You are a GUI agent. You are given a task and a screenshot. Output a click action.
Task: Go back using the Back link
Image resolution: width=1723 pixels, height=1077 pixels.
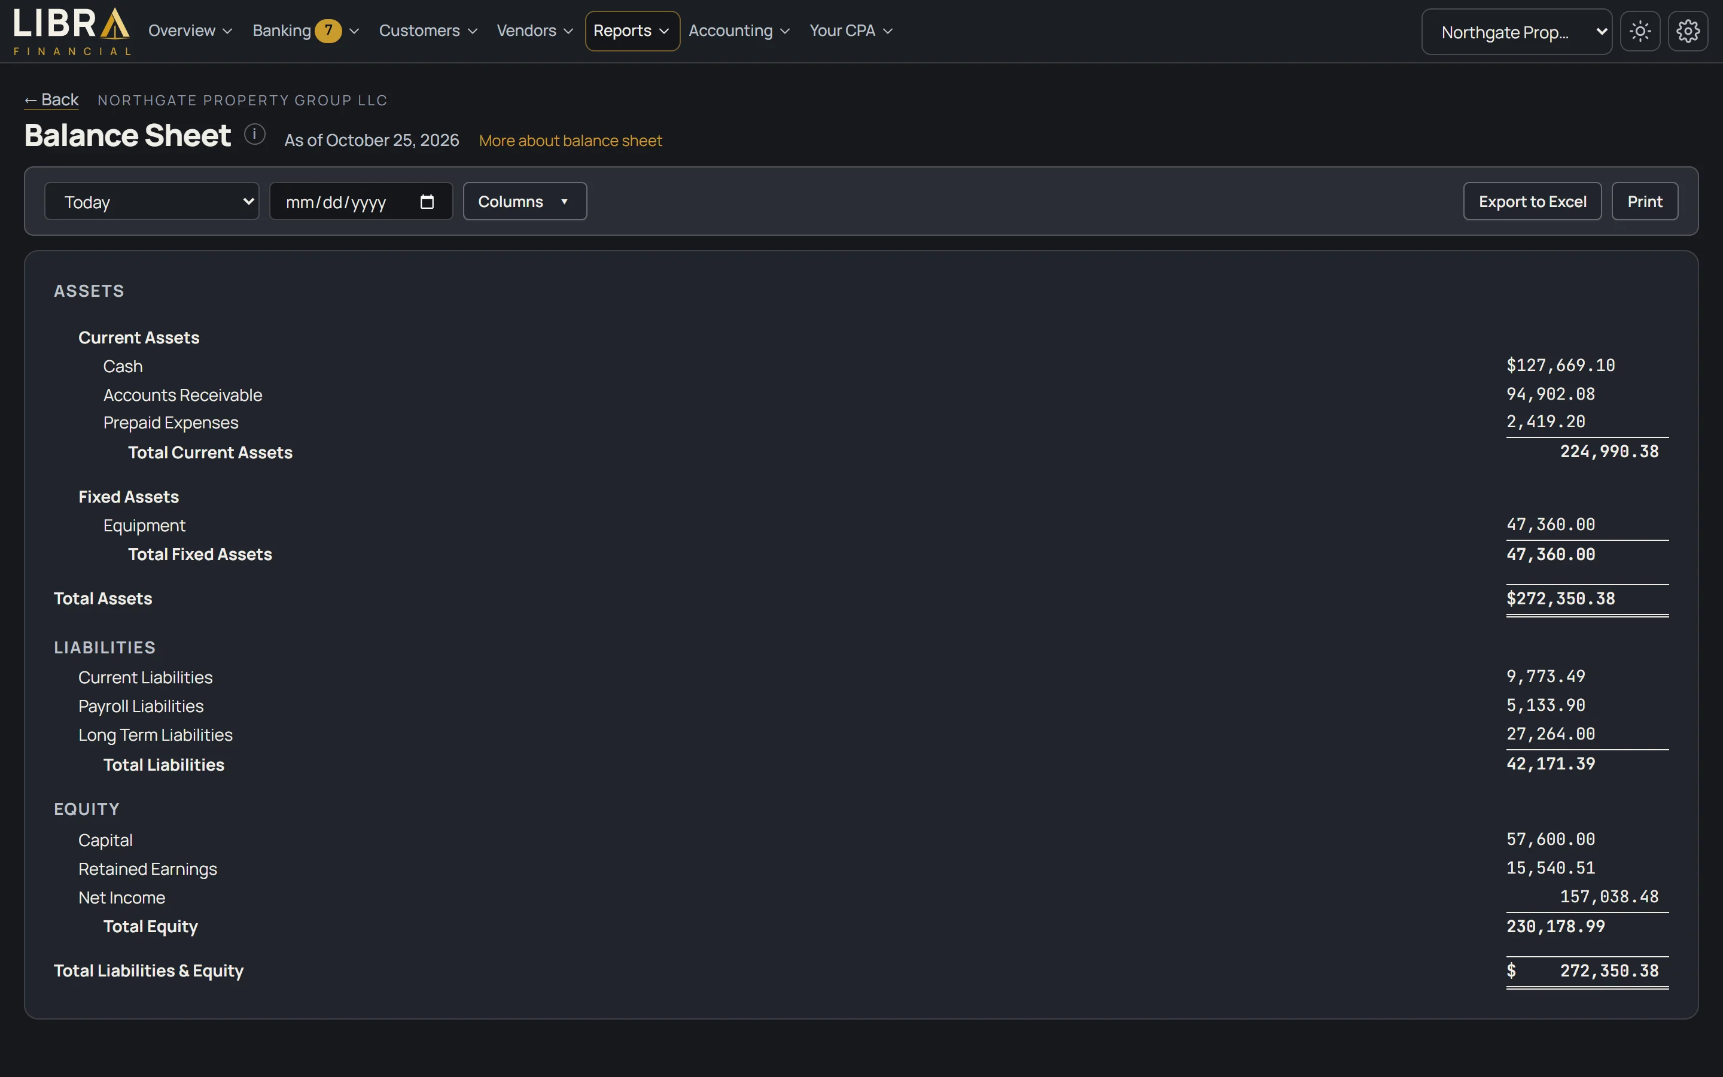click(x=51, y=100)
